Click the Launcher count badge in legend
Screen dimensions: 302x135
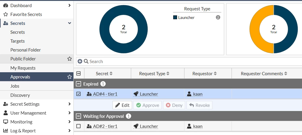point(218,17)
